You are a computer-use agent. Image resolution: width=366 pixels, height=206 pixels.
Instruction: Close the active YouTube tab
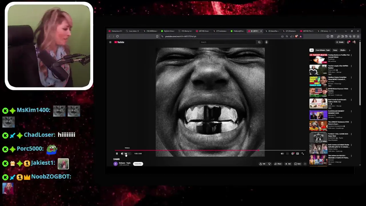[x=261, y=31]
